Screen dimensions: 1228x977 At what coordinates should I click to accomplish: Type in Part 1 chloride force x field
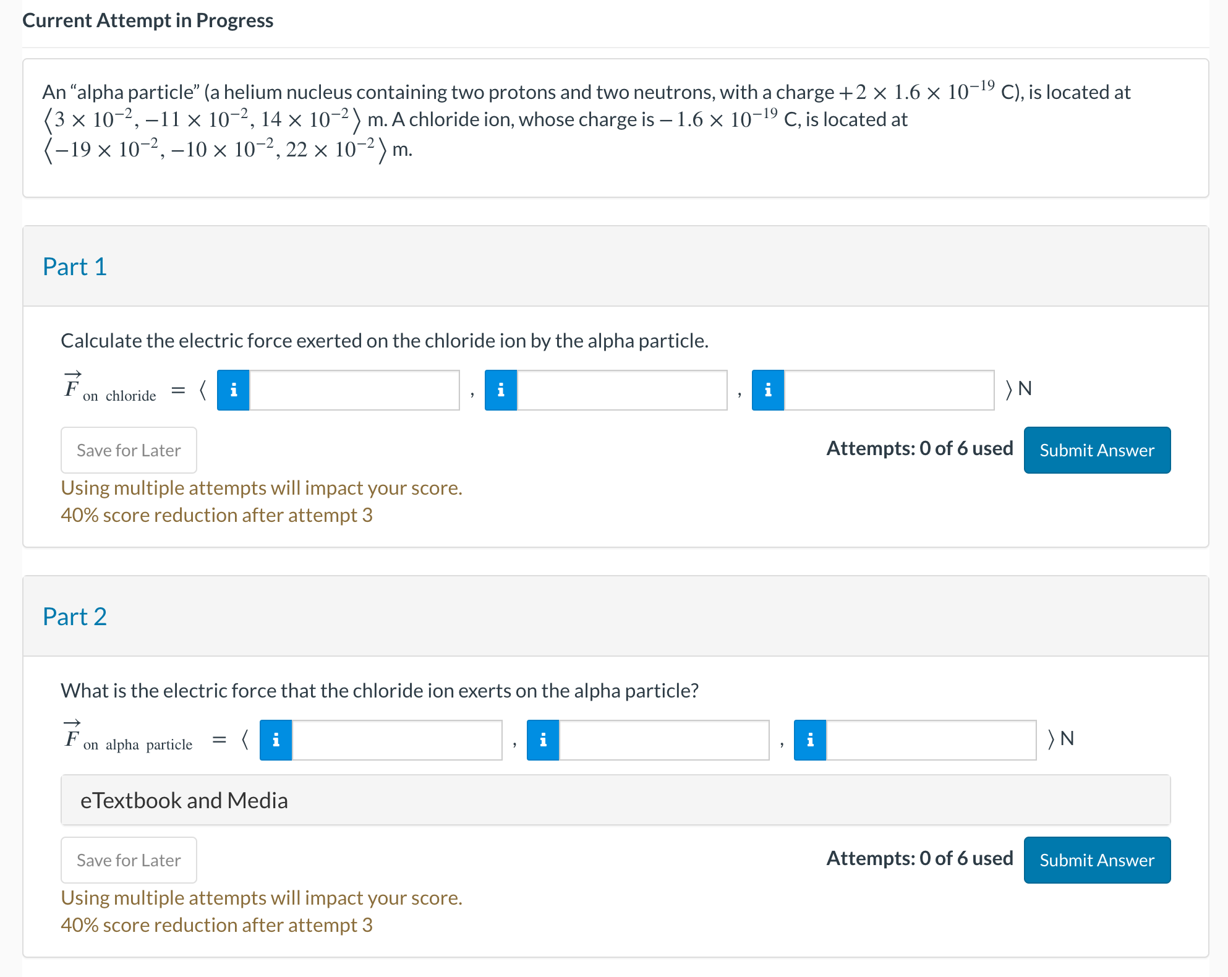point(354,390)
